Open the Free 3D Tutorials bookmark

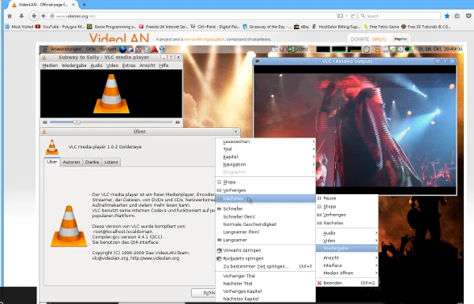pyautogui.click(x=426, y=27)
